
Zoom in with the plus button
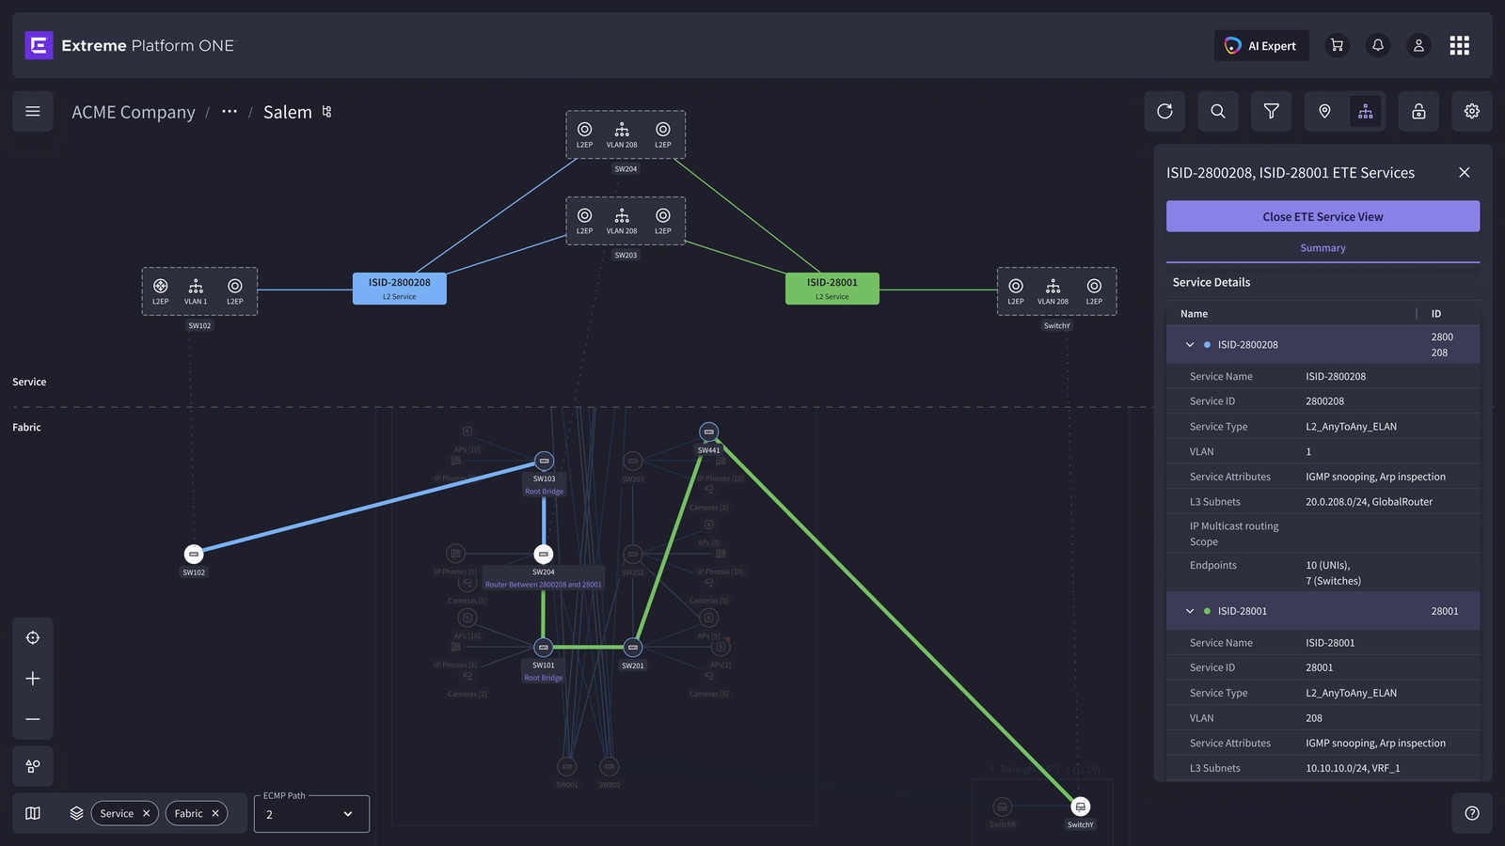point(33,679)
